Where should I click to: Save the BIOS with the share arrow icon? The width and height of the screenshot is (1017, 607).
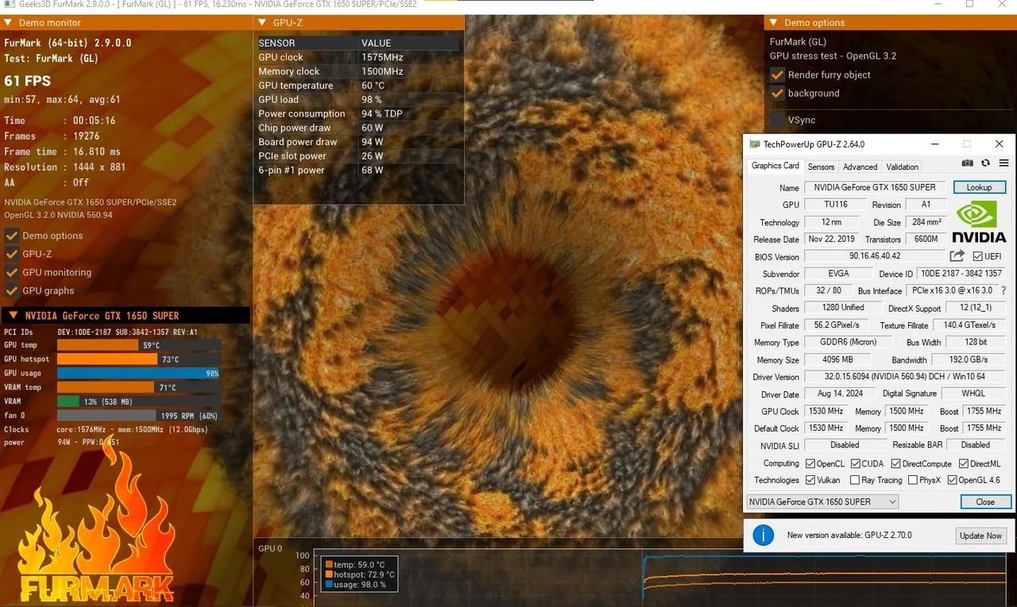pyautogui.click(x=957, y=255)
